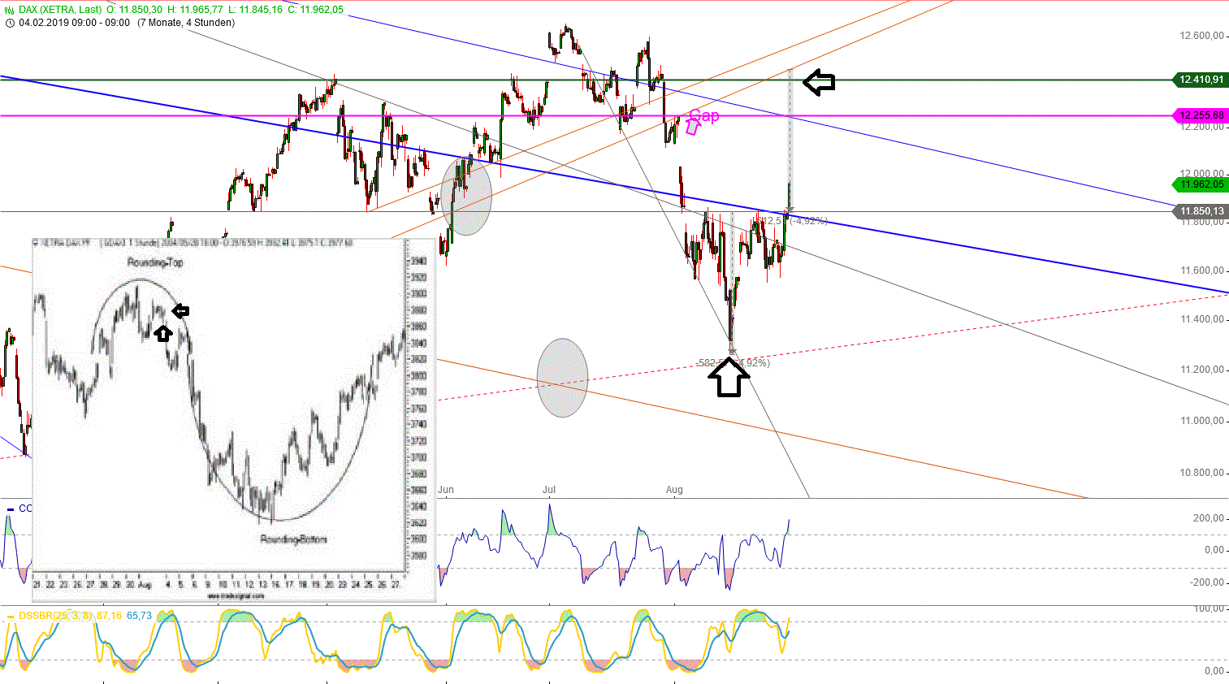The height and width of the screenshot is (684, 1229).
Task: Click the high value H: 11.965,77
Action: 196,10
